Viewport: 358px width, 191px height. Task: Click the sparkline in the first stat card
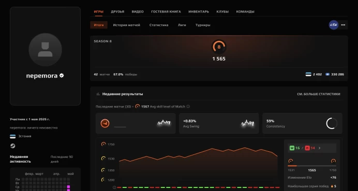click(x=164, y=123)
